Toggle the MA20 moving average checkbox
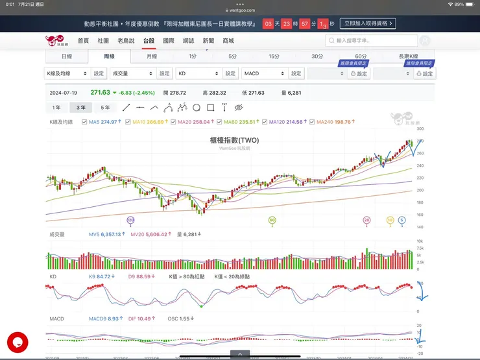 173,122
